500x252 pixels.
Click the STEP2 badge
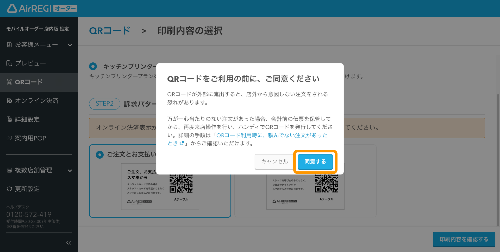pos(104,104)
